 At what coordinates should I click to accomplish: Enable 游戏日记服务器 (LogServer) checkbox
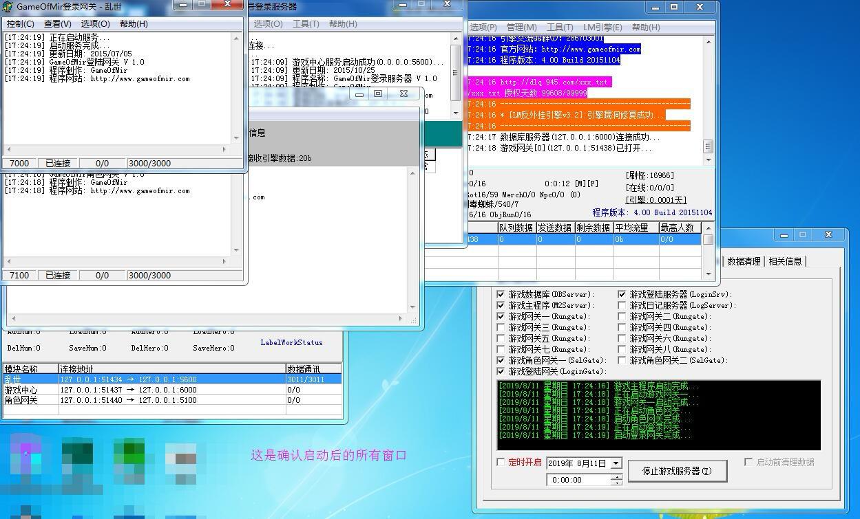pos(622,305)
